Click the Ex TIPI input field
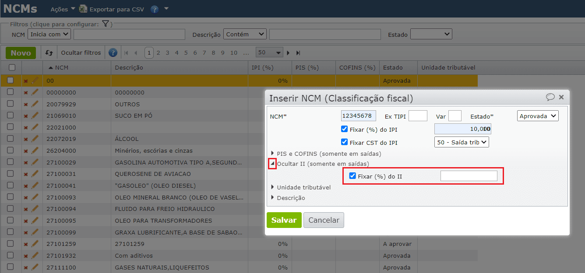Screen dimensions: 585x273 point(418,115)
